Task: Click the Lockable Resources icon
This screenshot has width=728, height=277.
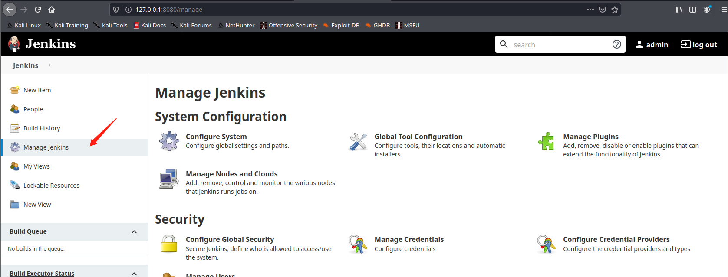Action: [x=15, y=186]
